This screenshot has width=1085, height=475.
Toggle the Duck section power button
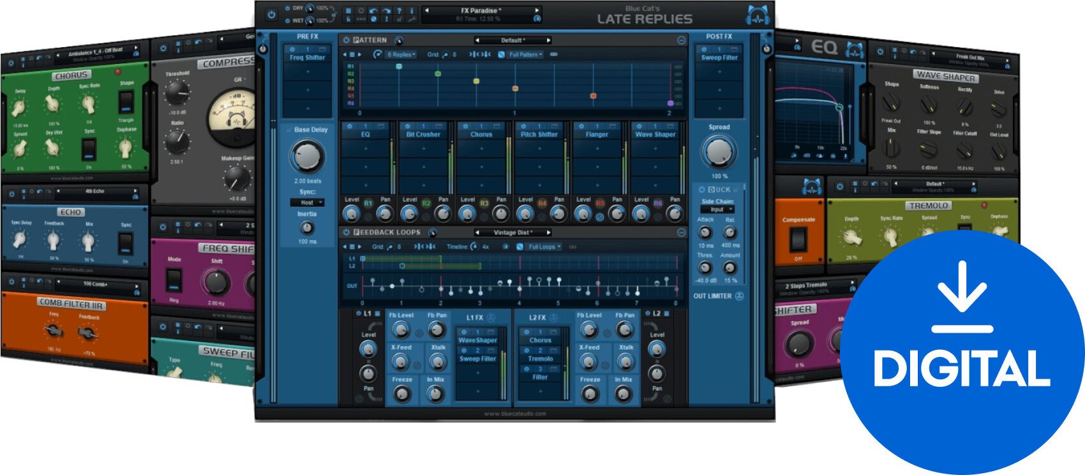pos(701,190)
